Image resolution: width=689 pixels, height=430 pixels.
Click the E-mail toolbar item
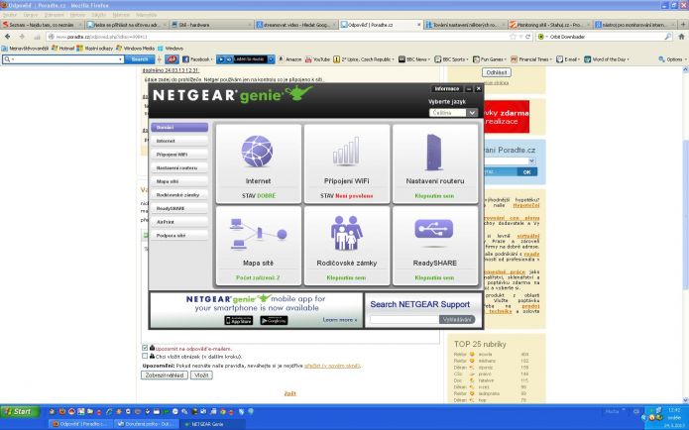(568, 59)
